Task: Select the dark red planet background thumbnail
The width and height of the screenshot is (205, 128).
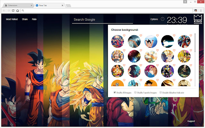Action: click(x=134, y=56)
